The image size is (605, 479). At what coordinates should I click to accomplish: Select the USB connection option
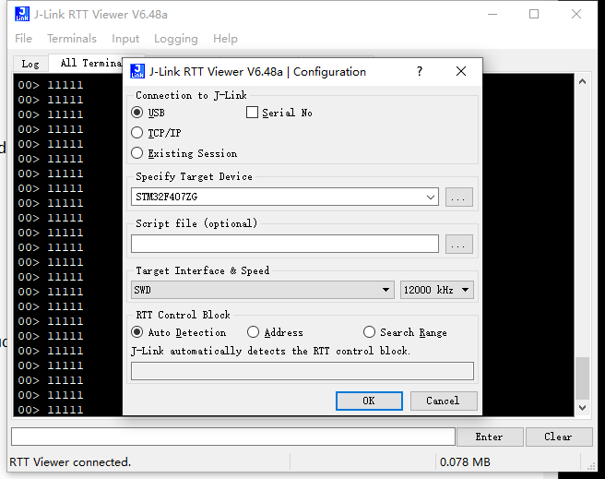148,113
